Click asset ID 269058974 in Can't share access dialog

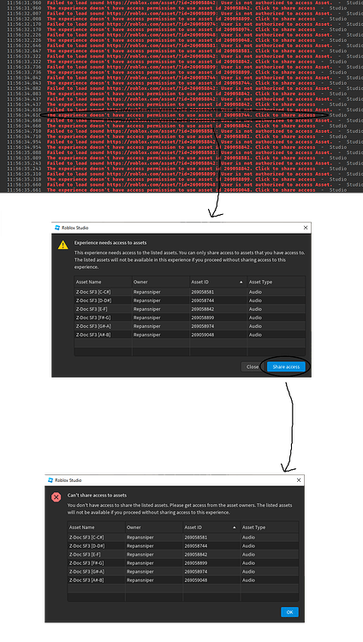(196, 572)
